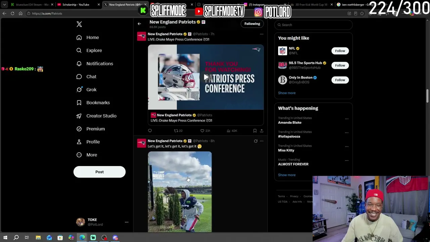The width and height of the screenshot is (430, 242).
Task: Open Grok from the sidebar
Action: [x=87, y=90]
